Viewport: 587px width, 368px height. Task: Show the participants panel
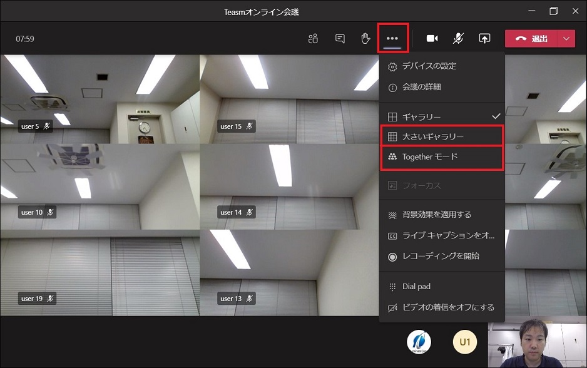tap(313, 39)
